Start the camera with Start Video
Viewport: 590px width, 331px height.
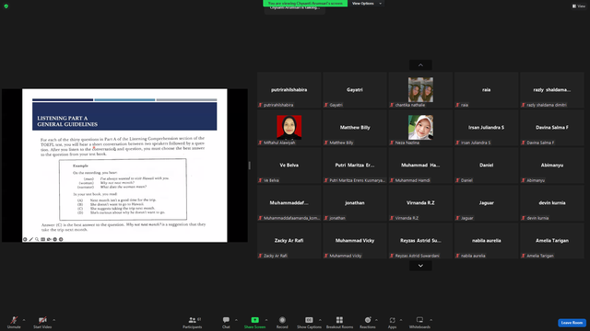(x=42, y=322)
